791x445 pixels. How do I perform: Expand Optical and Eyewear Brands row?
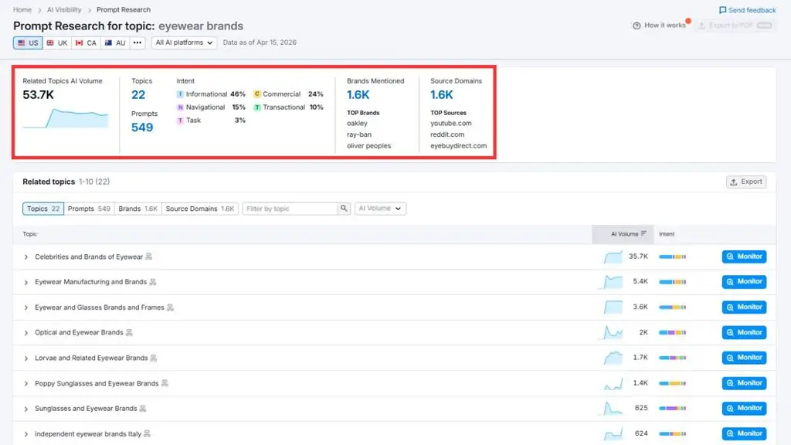point(25,333)
